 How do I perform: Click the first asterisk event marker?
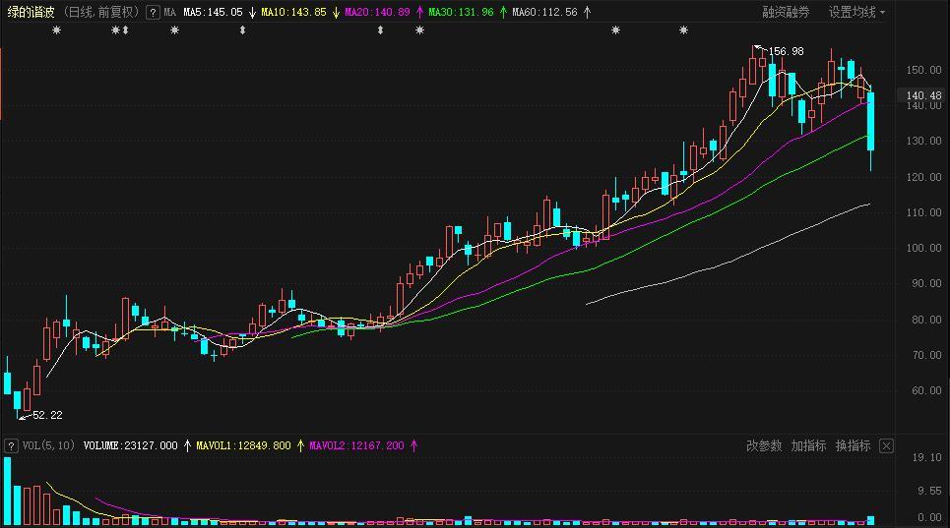(56, 31)
